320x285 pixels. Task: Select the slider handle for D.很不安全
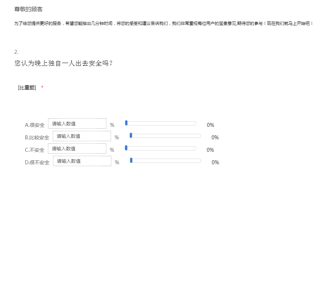point(131,160)
